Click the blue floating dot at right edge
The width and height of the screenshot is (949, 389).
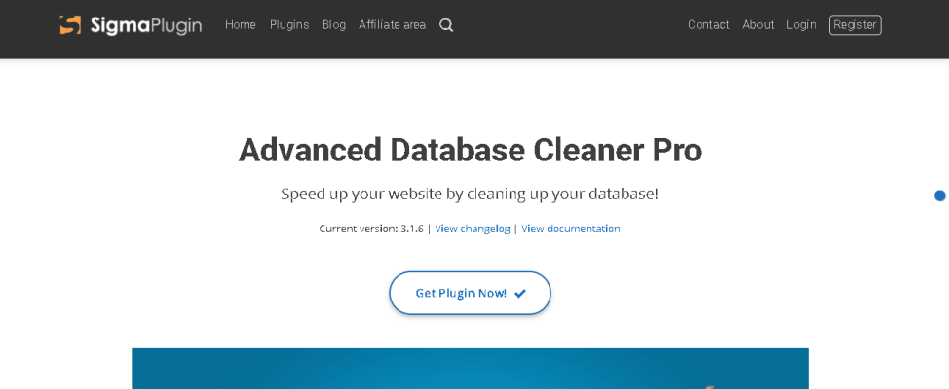pos(940,195)
